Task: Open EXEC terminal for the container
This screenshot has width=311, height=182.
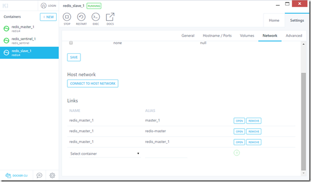Action: (96, 17)
